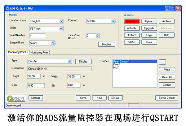
Task: Expand the Sample Rate dropdown
Action: (x=53, y=43)
